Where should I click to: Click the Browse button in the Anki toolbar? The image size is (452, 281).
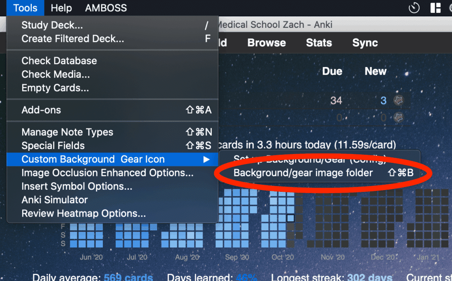pyautogui.click(x=267, y=43)
